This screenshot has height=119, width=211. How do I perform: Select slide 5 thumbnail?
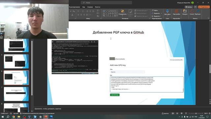point(16,61)
